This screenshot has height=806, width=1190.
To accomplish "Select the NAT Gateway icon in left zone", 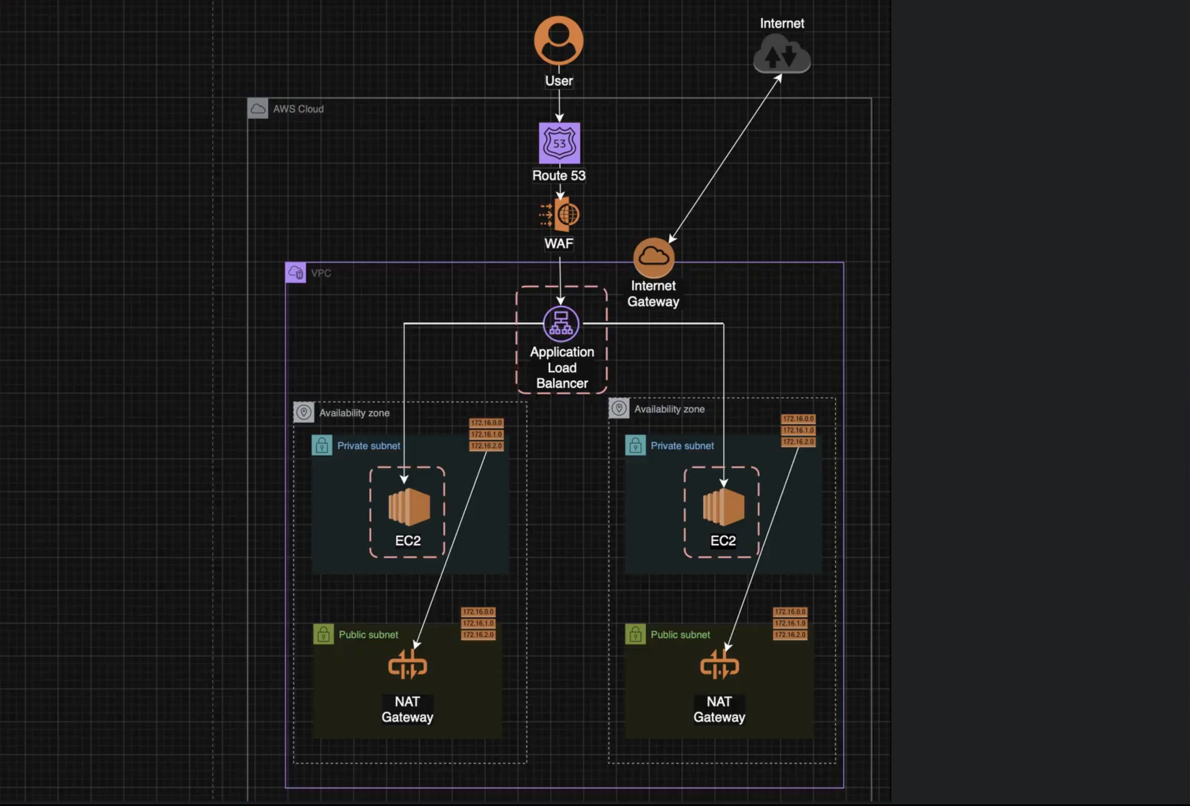I will [x=408, y=665].
